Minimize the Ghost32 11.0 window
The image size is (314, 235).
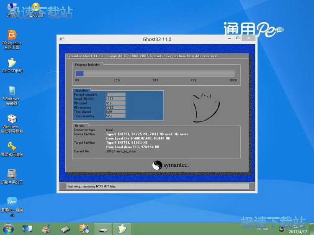[229, 38]
